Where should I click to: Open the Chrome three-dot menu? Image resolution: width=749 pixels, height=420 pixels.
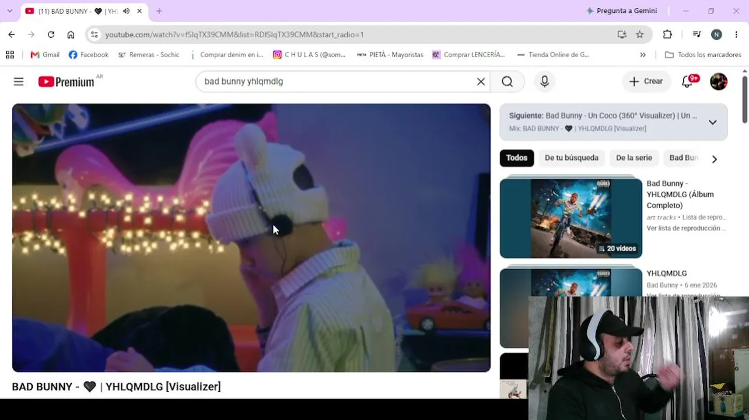(x=736, y=34)
